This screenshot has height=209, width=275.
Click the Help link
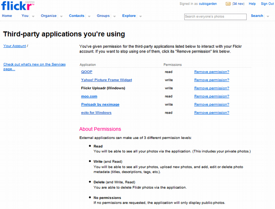tap(252, 4)
